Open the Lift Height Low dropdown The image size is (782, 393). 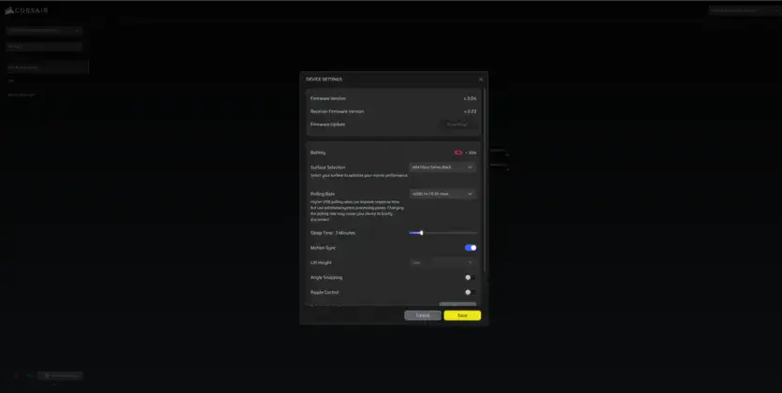[x=442, y=262]
